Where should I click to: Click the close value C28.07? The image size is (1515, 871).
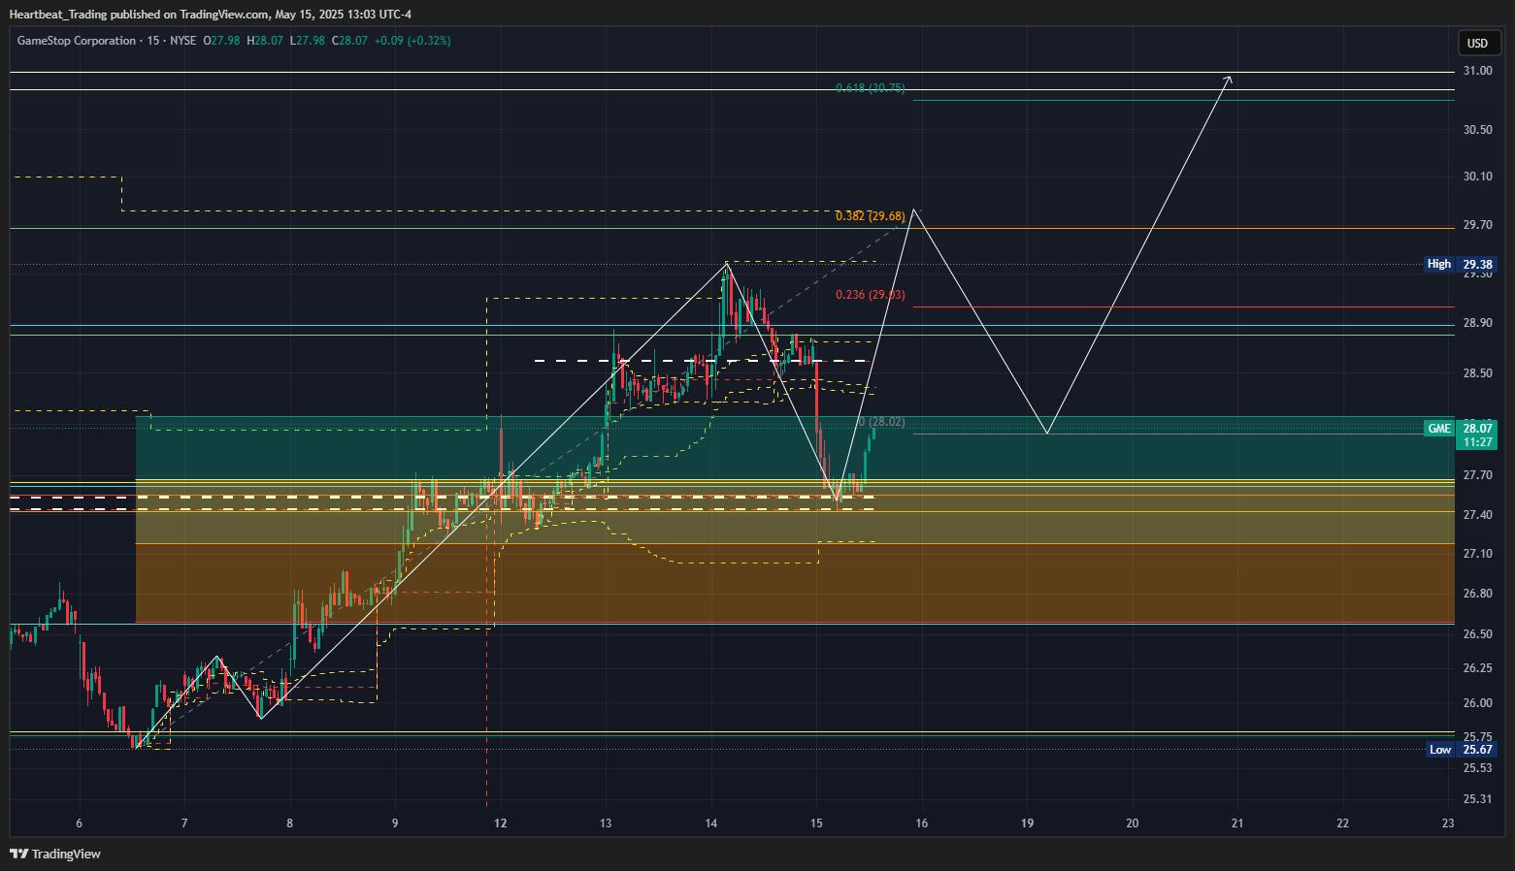[x=350, y=41]
